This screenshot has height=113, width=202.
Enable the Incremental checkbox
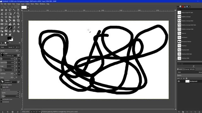[x=1, y=102]
